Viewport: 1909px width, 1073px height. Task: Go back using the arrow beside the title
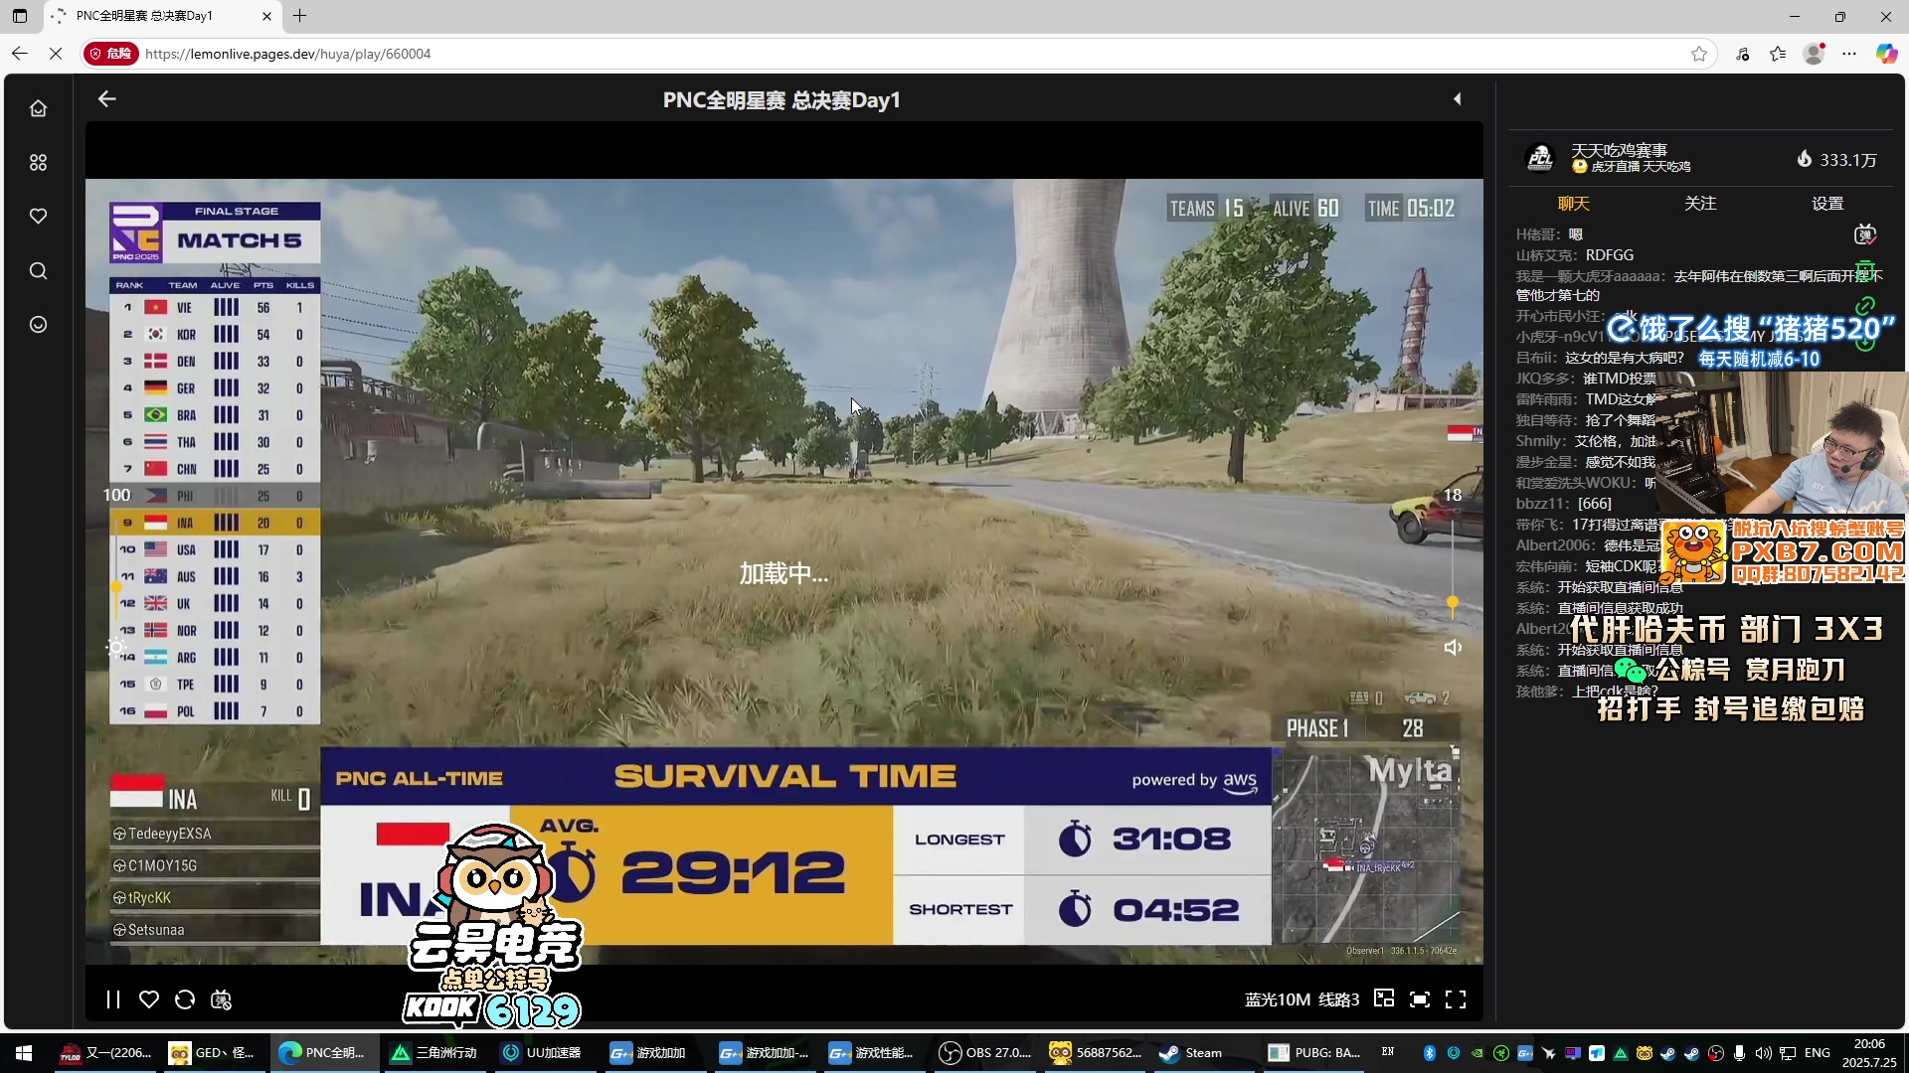click(107, 98)
